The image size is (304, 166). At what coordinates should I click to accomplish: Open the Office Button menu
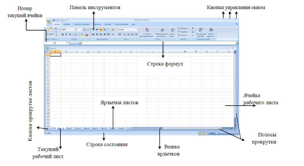(x=48, y=22)
